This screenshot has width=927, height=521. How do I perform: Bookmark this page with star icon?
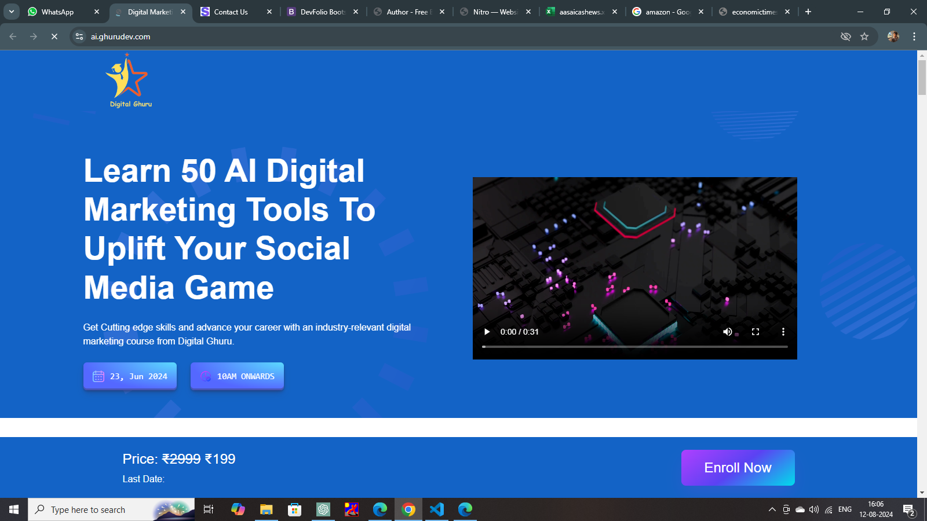[864, 36]
